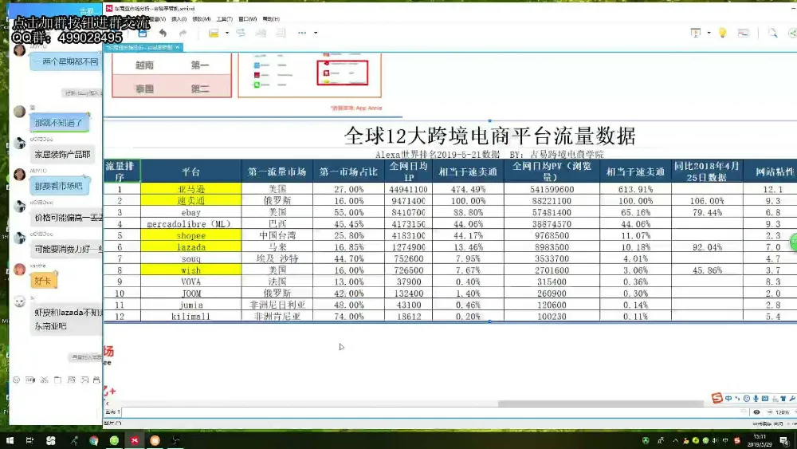Open the 插入(I) menu

coord(179,19)
